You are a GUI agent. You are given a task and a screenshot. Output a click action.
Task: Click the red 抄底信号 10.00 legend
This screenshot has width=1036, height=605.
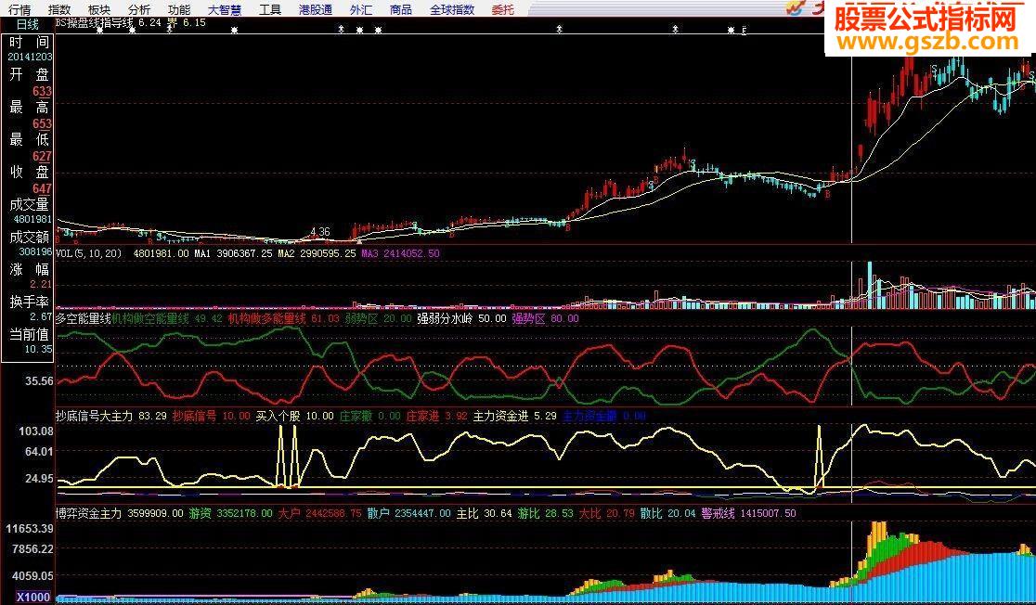click(212, 416)
